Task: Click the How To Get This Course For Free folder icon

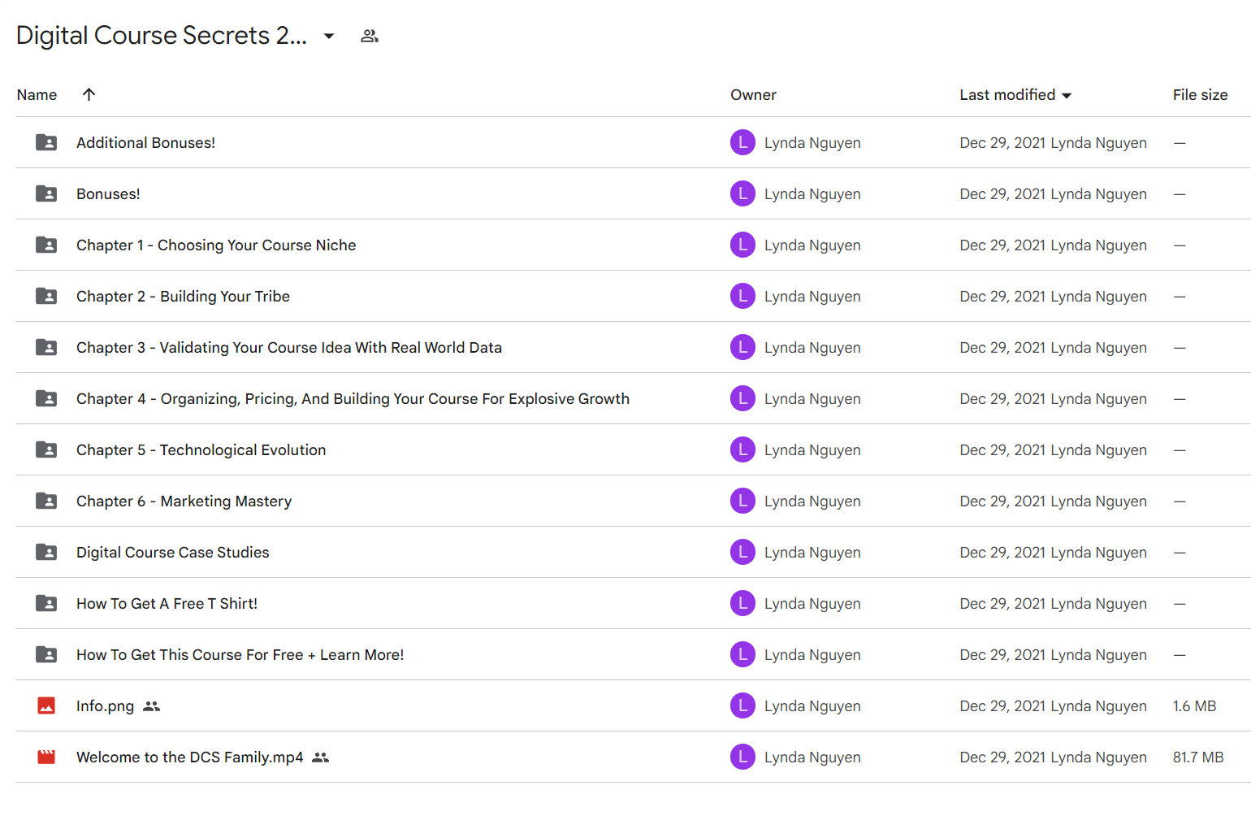Action: 46,654
